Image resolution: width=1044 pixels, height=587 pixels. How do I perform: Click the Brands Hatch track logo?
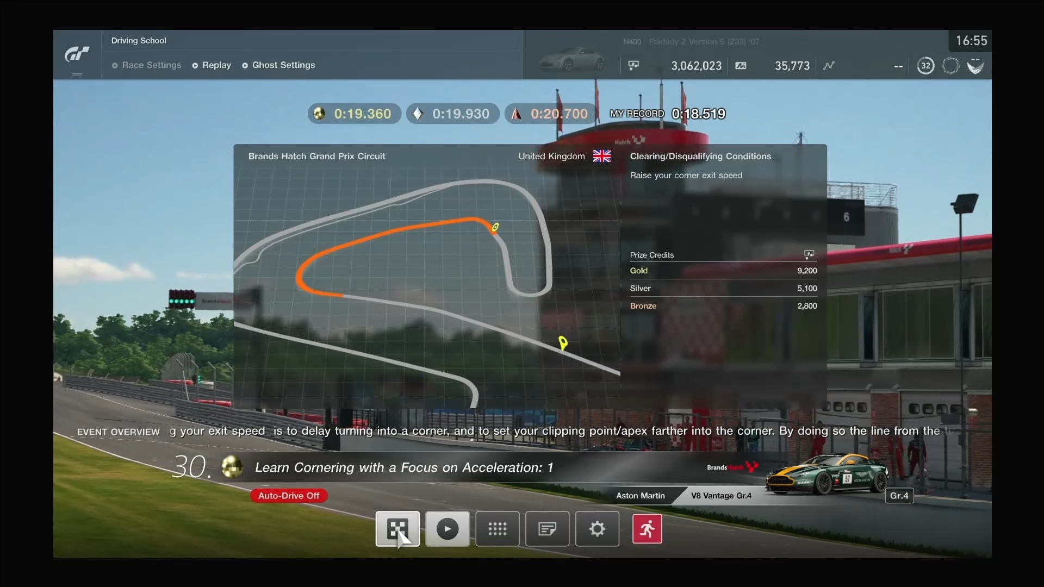pyautogui.click(x=732, y=467)
